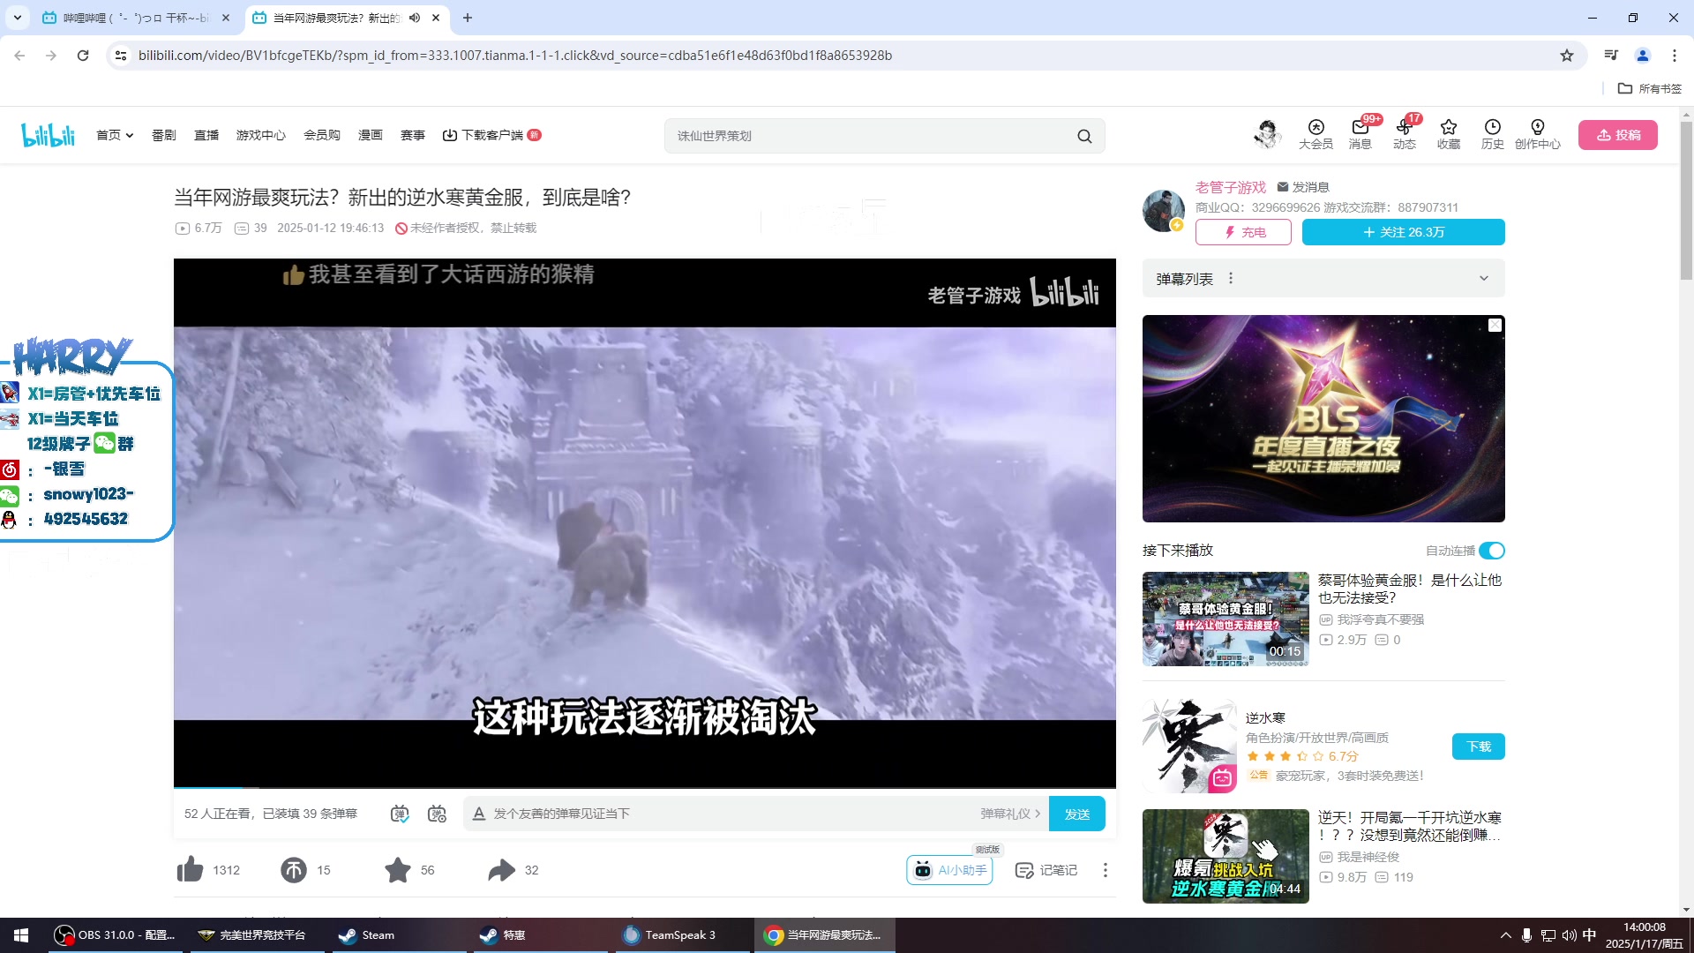Open the 收藏 favorites star icon

coord(1449,134)
